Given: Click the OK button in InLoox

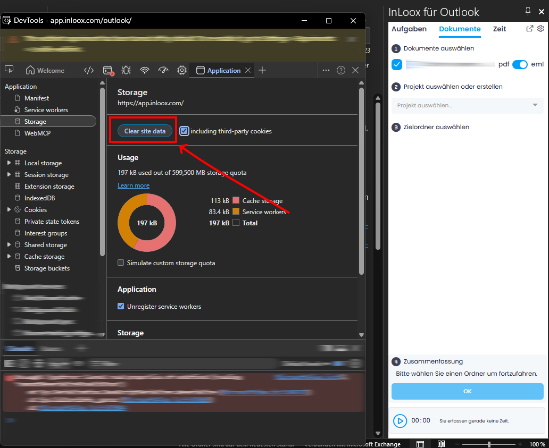Looking at the screenshot, I should 468,391.
